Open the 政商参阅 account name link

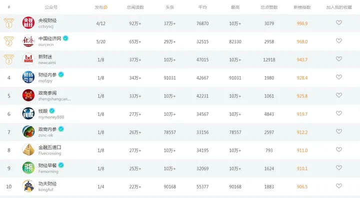coord(47,93)
